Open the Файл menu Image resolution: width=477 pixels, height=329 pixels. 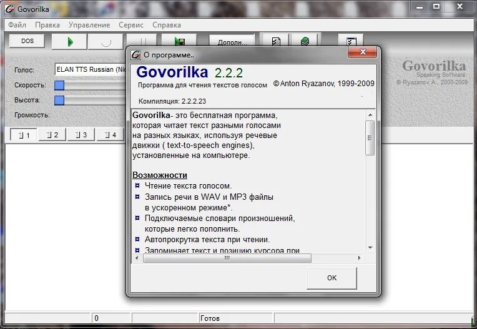pyautogui.click(x=17, y=25)
